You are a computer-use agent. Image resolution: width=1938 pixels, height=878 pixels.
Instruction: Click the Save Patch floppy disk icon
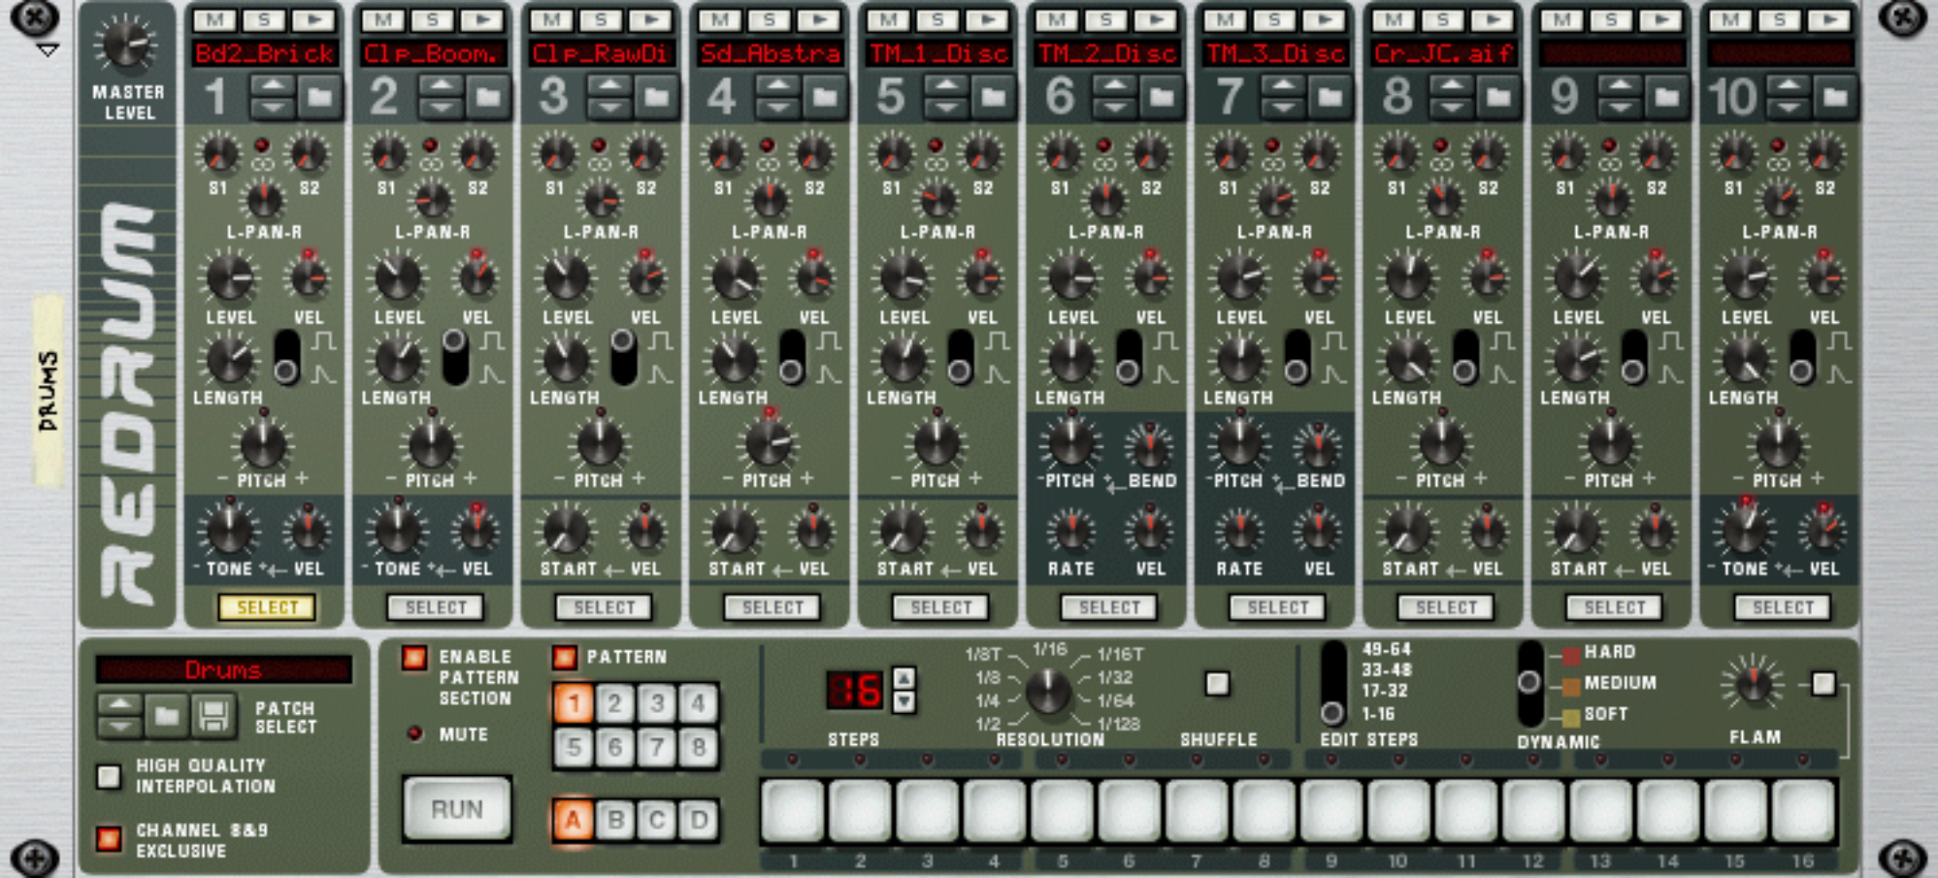pos(213,716)
